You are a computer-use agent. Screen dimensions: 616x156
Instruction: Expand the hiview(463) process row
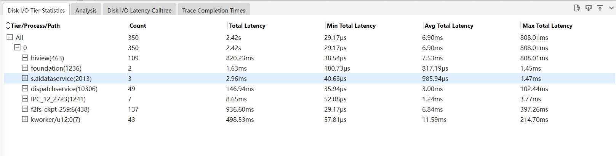(x=25, y=58)
